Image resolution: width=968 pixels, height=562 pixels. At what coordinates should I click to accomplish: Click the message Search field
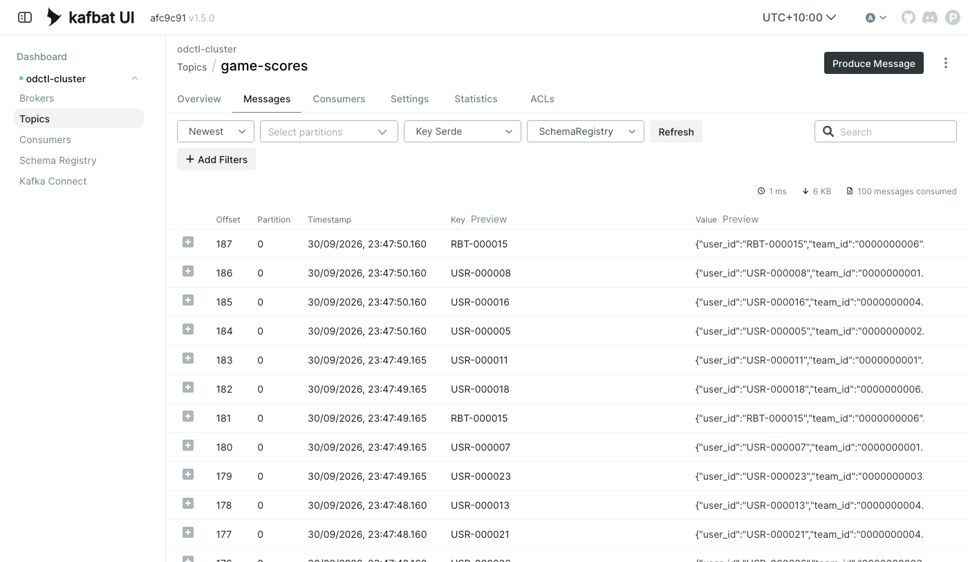pos(886,131)
